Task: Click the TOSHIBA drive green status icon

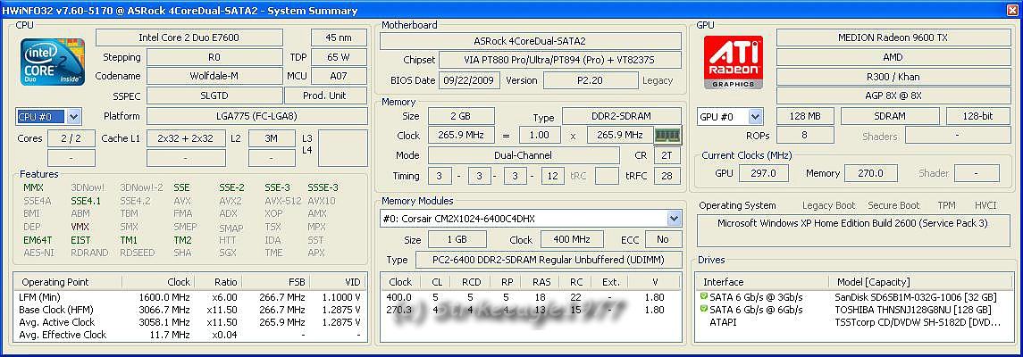Action: pyautogui.click(x=704, y=310)
